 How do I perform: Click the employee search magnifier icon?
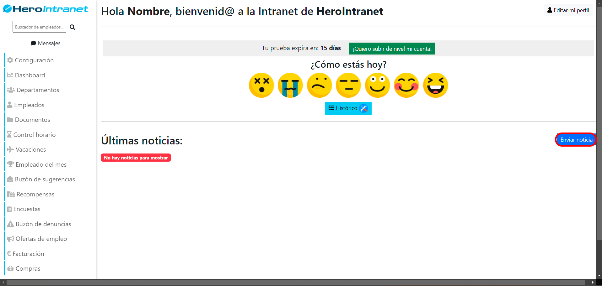coord(73,27)
